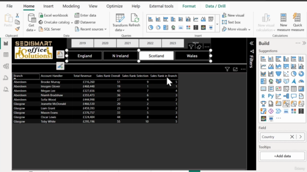Viewport: 307px width, 172px height.
Task: Open the Get data menu
Action: 31,22
